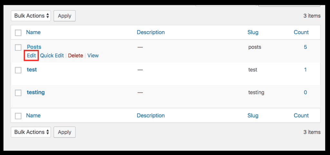
Task: Open Quick Edit for Posts
Action: coord(52,56)
